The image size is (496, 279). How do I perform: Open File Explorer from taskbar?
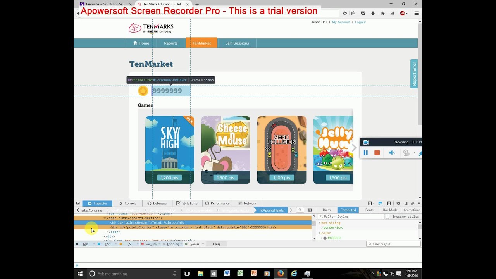(200, 274)
